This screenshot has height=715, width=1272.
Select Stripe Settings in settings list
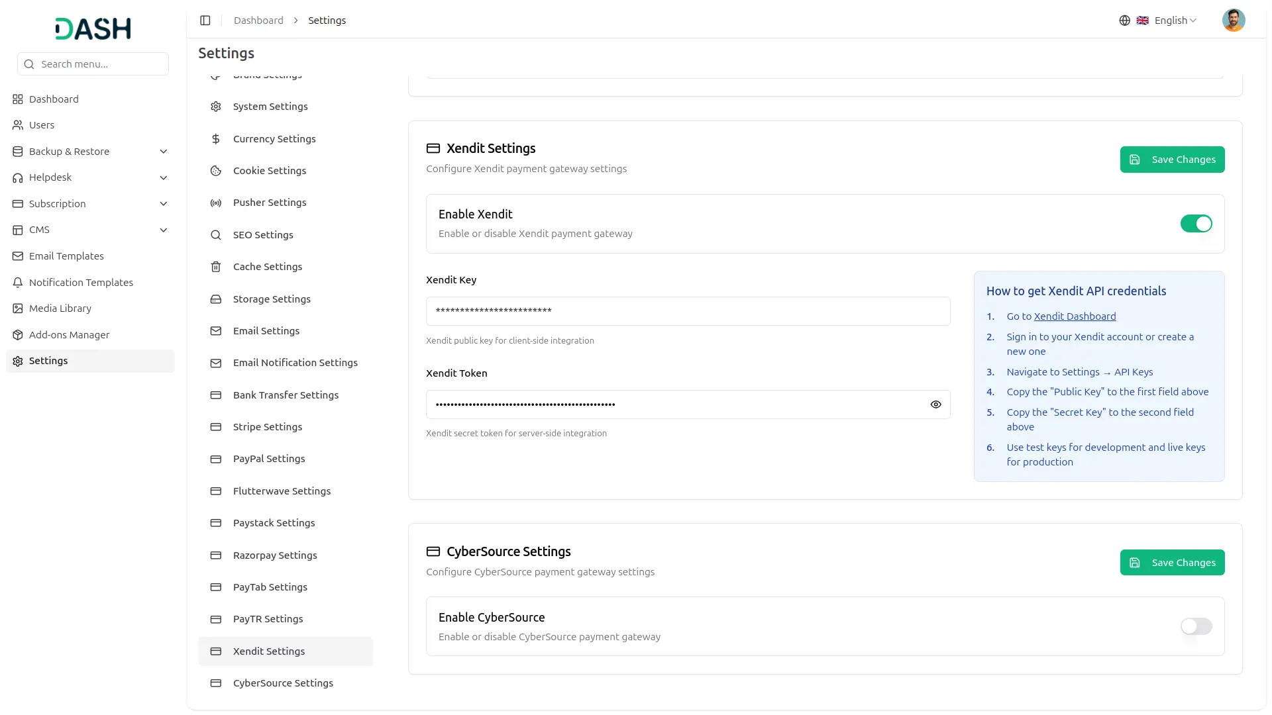[x=268, y=427]
